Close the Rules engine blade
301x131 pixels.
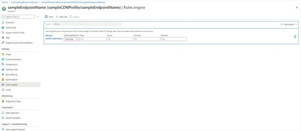pos(297,7)
